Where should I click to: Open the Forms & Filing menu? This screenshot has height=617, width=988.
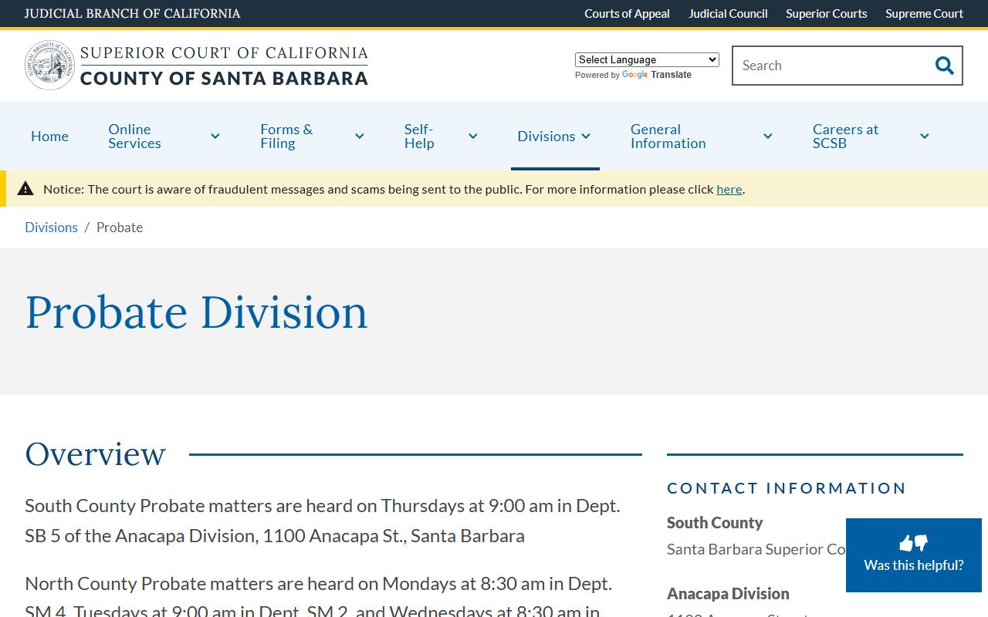(x=286, y=137)
